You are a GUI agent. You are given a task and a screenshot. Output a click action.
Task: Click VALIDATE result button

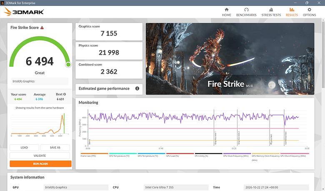(x=40, y=156)
